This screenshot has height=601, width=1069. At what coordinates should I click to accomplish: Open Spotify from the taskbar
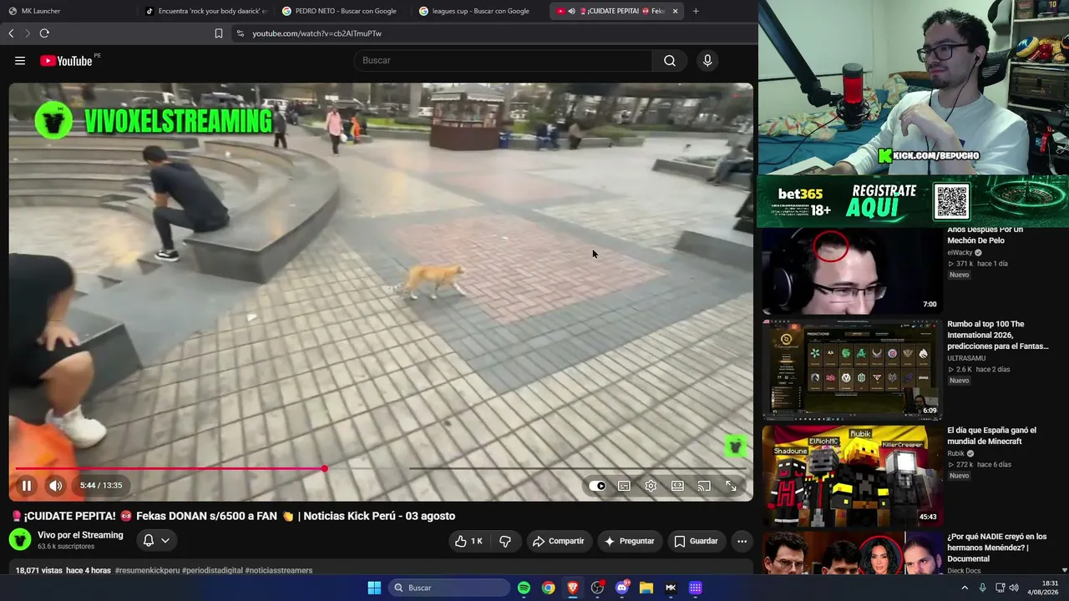[524, 588]
